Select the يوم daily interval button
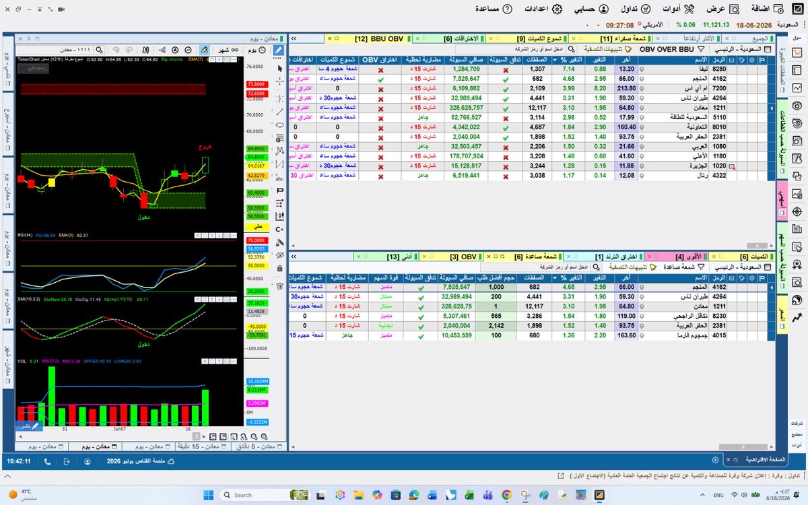The height and width of the screenshot is (505, 808). click(257, 50)
